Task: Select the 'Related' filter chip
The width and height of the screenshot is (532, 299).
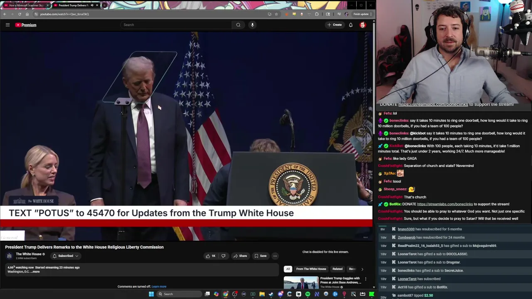Action: (x=337, y=269)
